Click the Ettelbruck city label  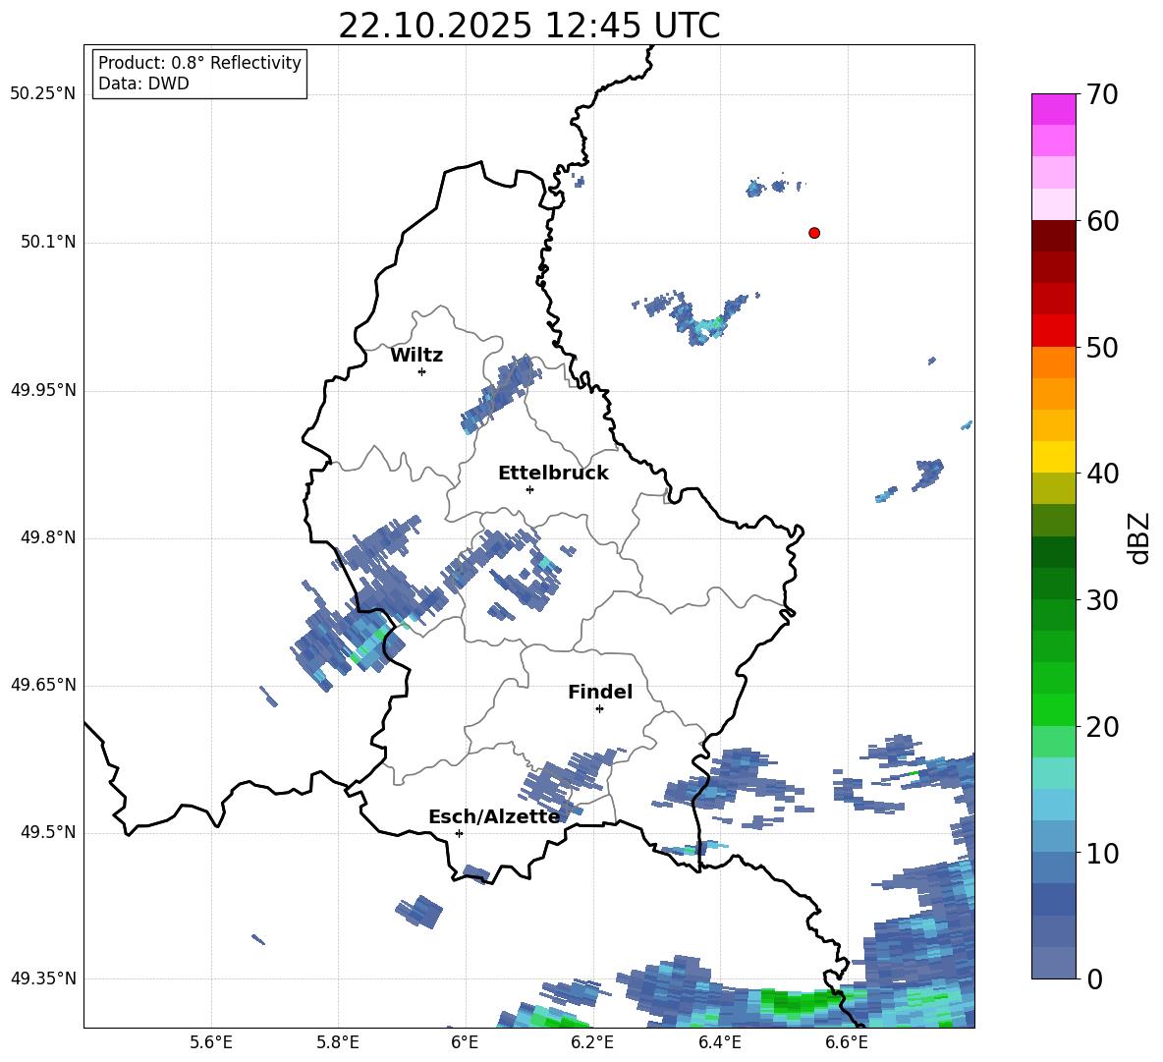(553, 474)
